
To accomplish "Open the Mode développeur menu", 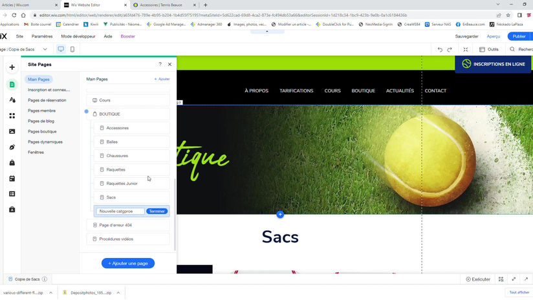I will click(x=78, y=36).
